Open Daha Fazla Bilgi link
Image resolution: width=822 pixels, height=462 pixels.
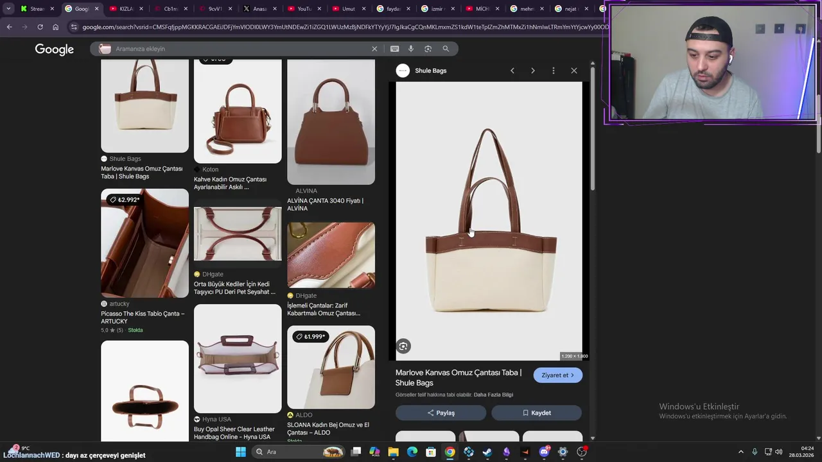coord(493,395)
